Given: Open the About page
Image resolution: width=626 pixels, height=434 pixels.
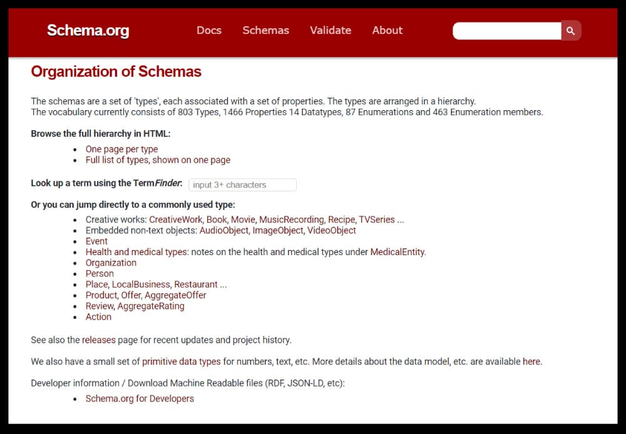Looking at the screenshot, I should pyautogui.click(x=387, y=30).
